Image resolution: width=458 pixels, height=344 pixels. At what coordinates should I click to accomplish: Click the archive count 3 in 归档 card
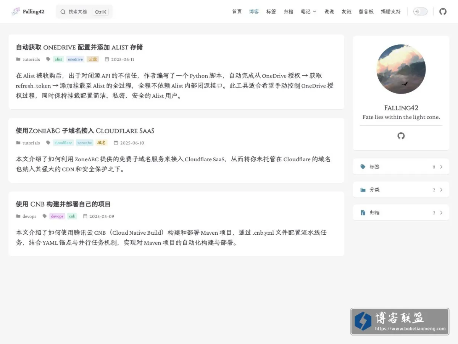tap(434, 213)
